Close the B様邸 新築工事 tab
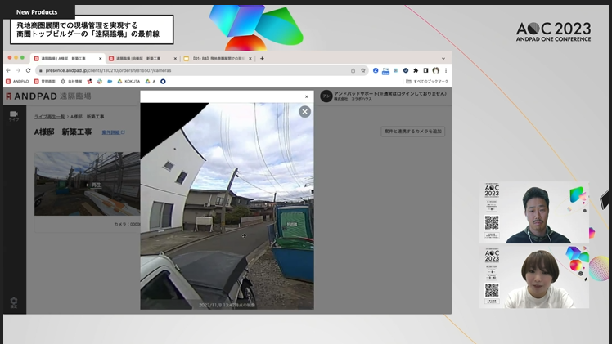Screen dimensions: 612x344 175,59
